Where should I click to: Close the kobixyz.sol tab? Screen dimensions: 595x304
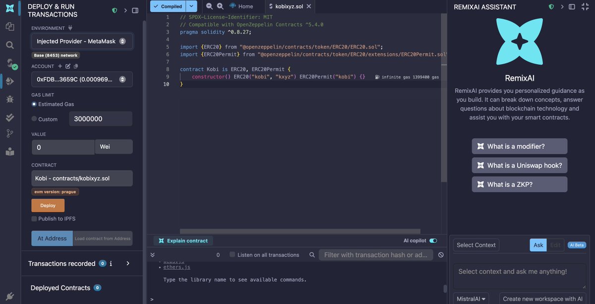click(x=309, y=6)
